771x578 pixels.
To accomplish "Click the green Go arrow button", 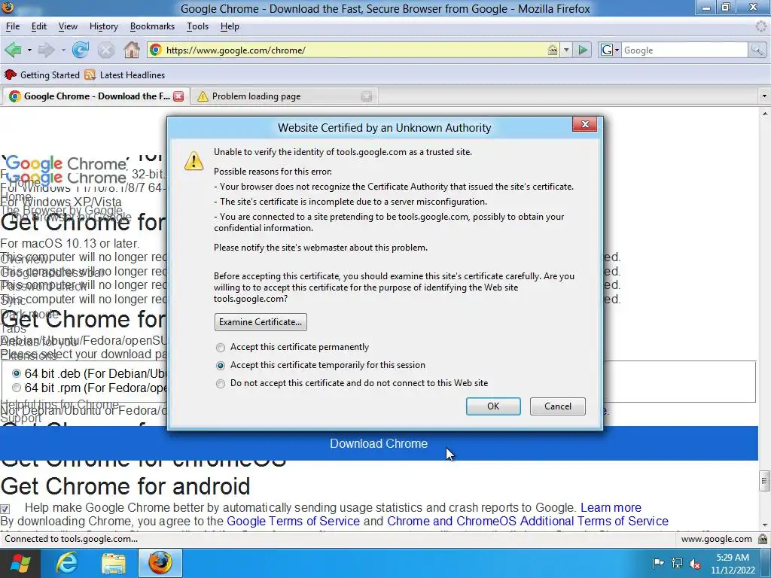I will click(583, 50).
